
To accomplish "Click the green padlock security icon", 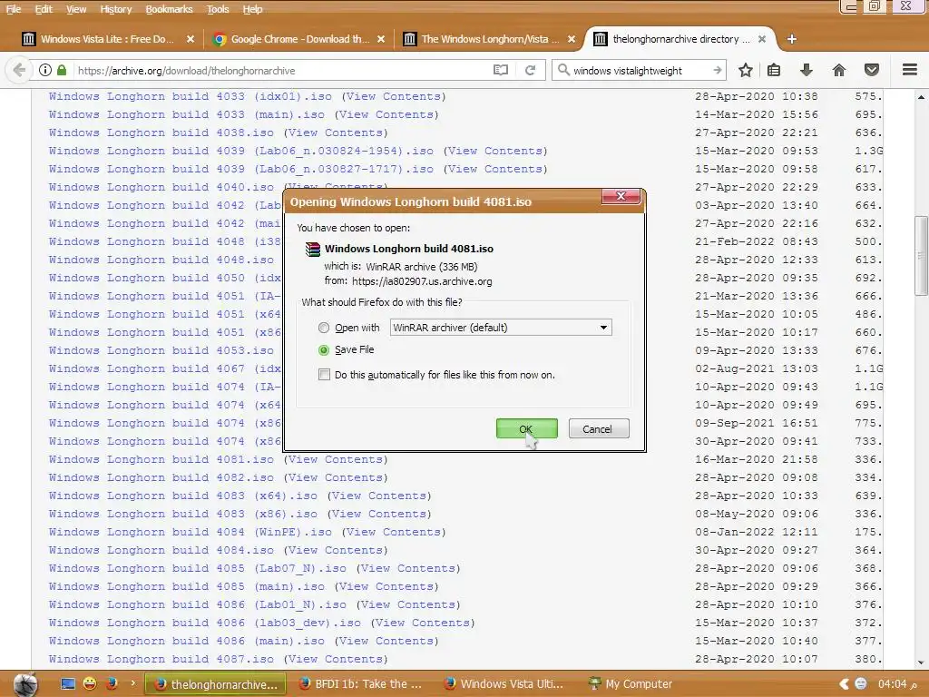I will coord(62,70).
